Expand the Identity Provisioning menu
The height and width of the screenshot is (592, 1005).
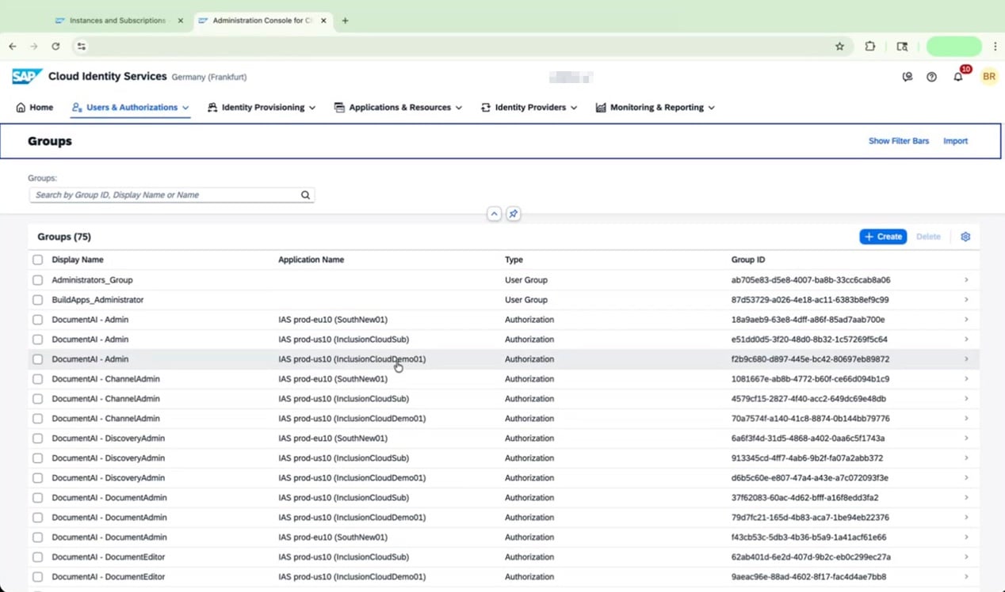[x=262, y=108]
